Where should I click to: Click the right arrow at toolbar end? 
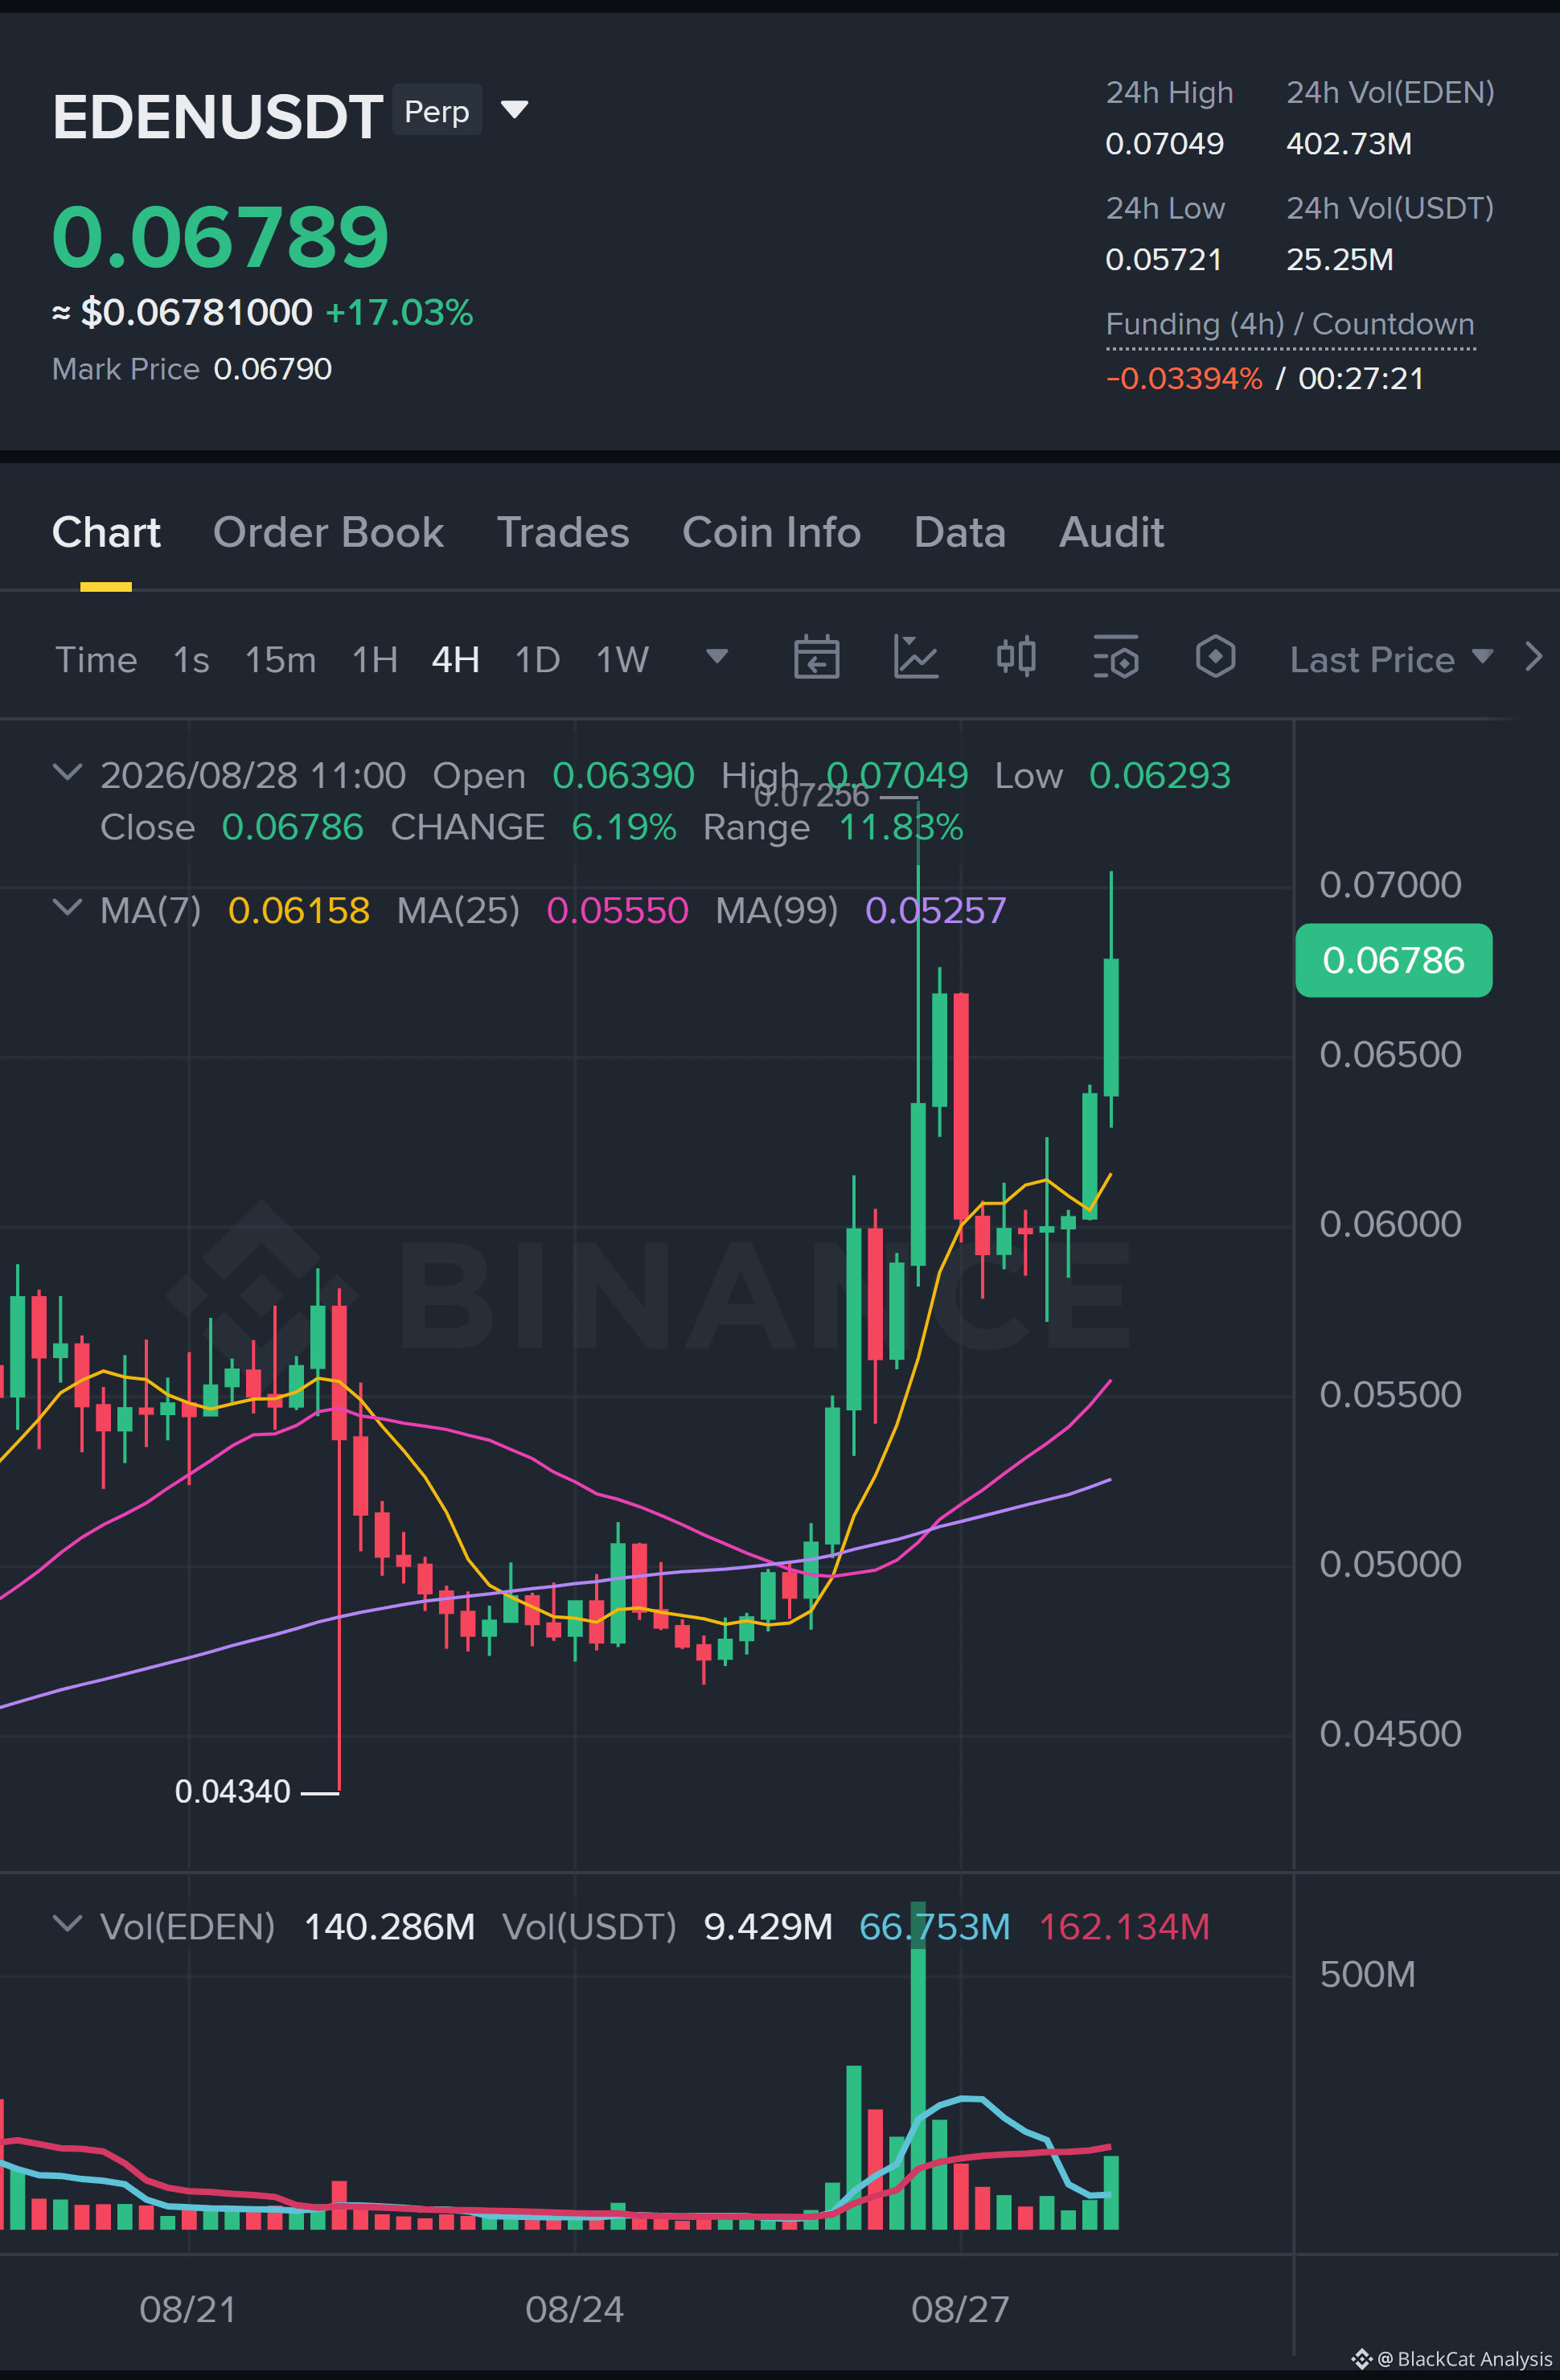coord(1533,657)
